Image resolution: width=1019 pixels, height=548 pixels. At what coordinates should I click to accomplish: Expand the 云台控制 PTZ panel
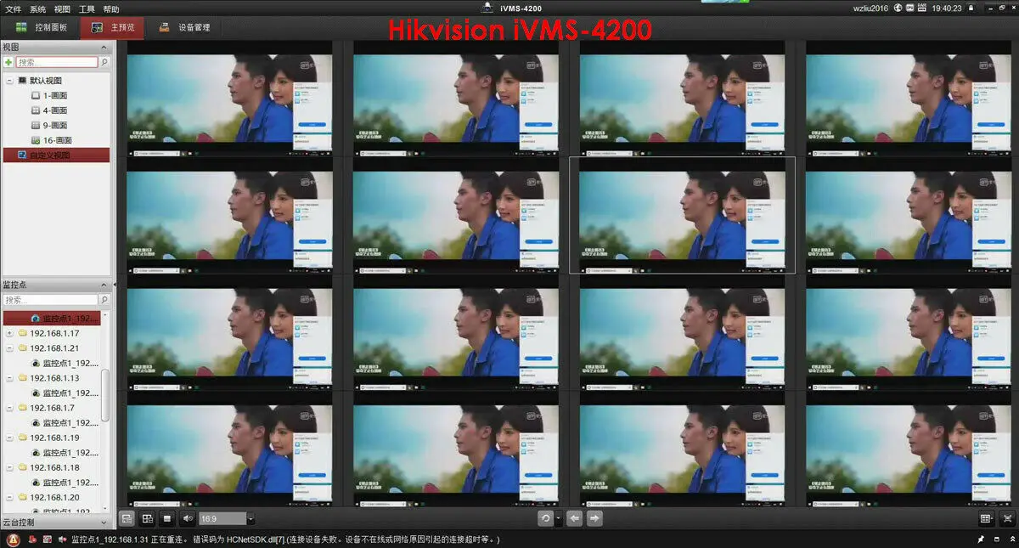[x=104, y=523]
